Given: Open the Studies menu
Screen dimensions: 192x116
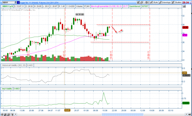Looking at the screenshot, I should [176, 2].
